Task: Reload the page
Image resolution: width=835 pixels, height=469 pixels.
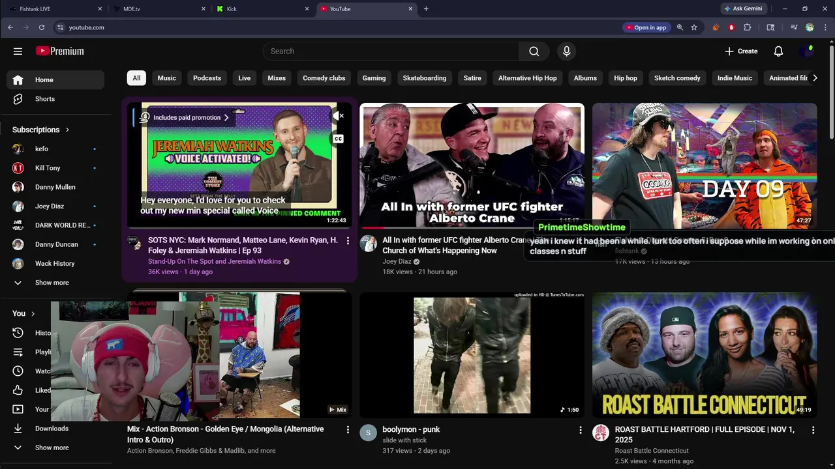Action: tap(42, 27)
